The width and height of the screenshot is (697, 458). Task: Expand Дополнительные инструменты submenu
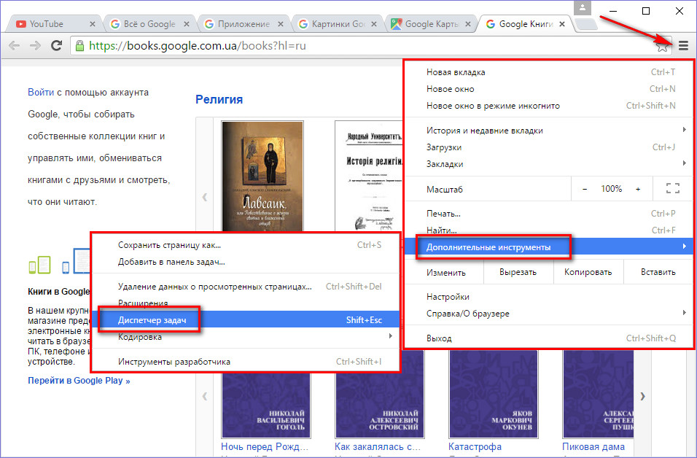click(x=548, y=247)
